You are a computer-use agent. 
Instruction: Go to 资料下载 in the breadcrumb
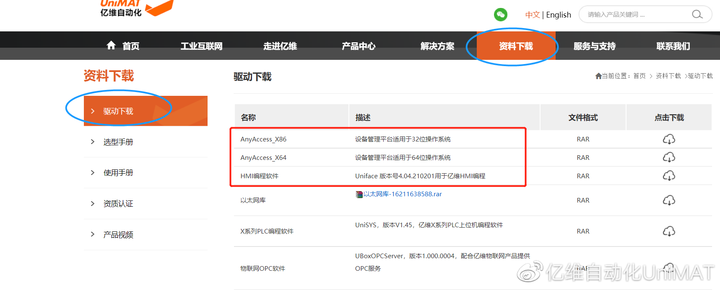668,76
